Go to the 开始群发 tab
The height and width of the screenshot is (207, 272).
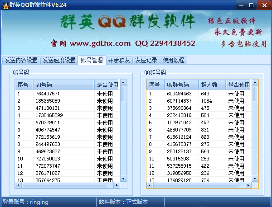click(119, 61)
